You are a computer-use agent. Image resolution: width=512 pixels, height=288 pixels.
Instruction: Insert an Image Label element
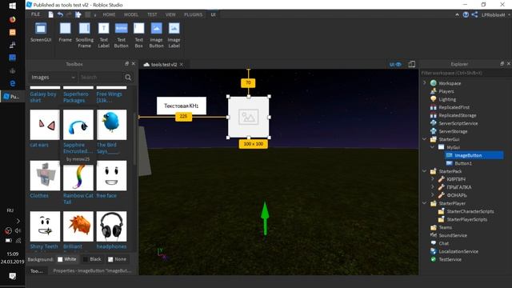(174, 35)
